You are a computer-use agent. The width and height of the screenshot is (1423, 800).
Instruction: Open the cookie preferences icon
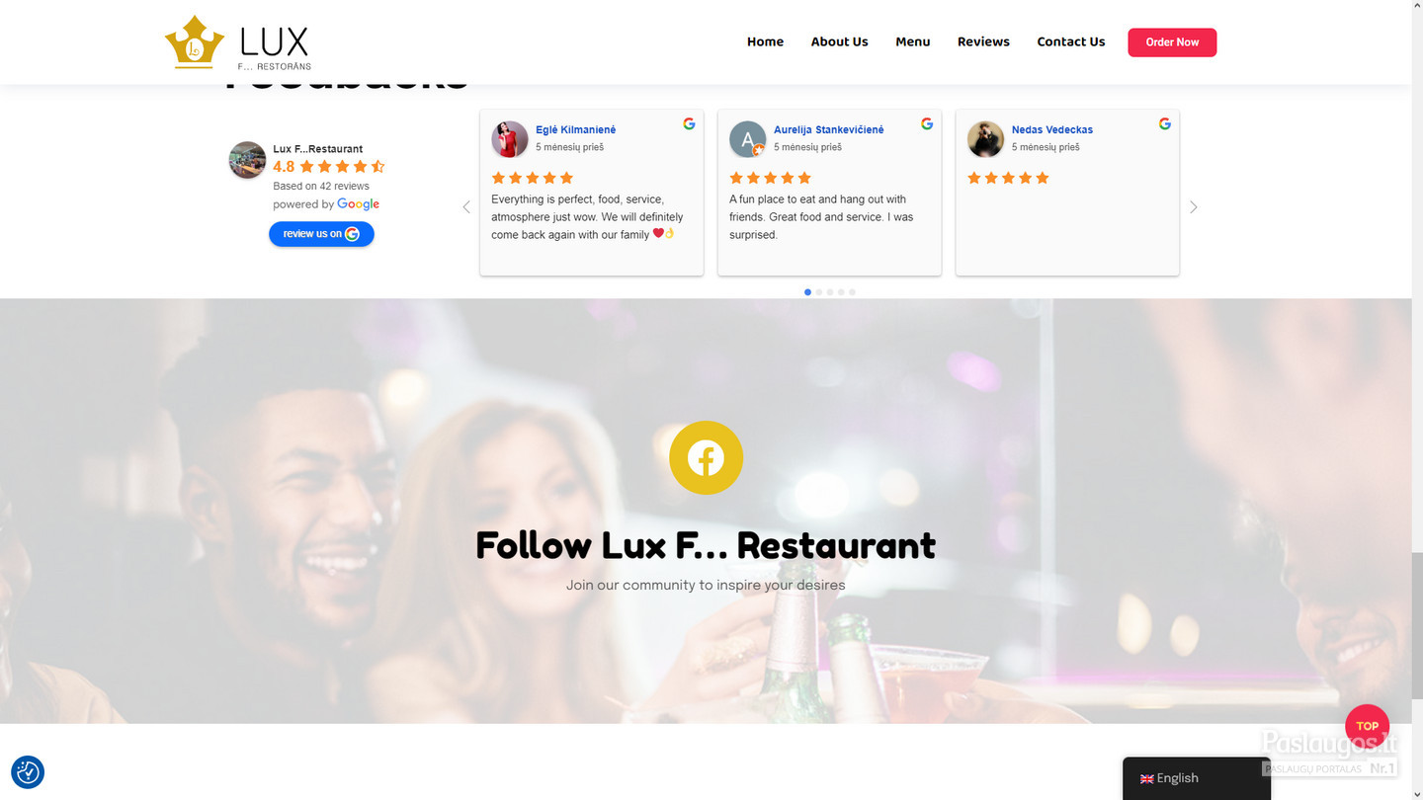point(28,771)
